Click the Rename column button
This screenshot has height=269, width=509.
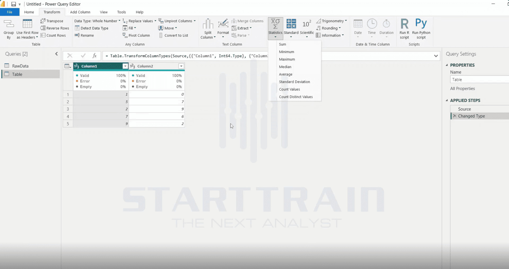[84, 35]
